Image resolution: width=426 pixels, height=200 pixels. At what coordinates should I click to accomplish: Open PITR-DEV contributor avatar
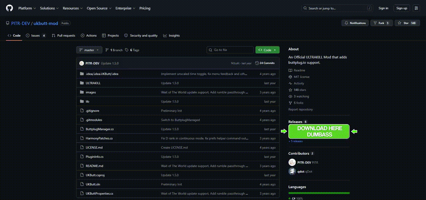(292, 162)
